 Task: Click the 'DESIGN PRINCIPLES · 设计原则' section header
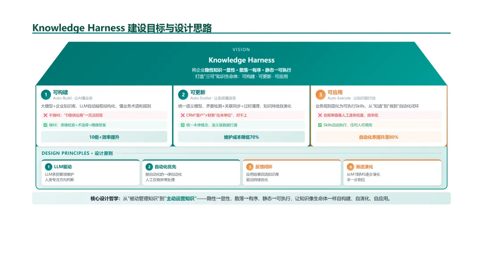[77, 153]
